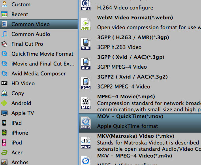Open the iMovie and Final Cut Express category
Viewport: 201px width, 165px height.
pos(39,64)
